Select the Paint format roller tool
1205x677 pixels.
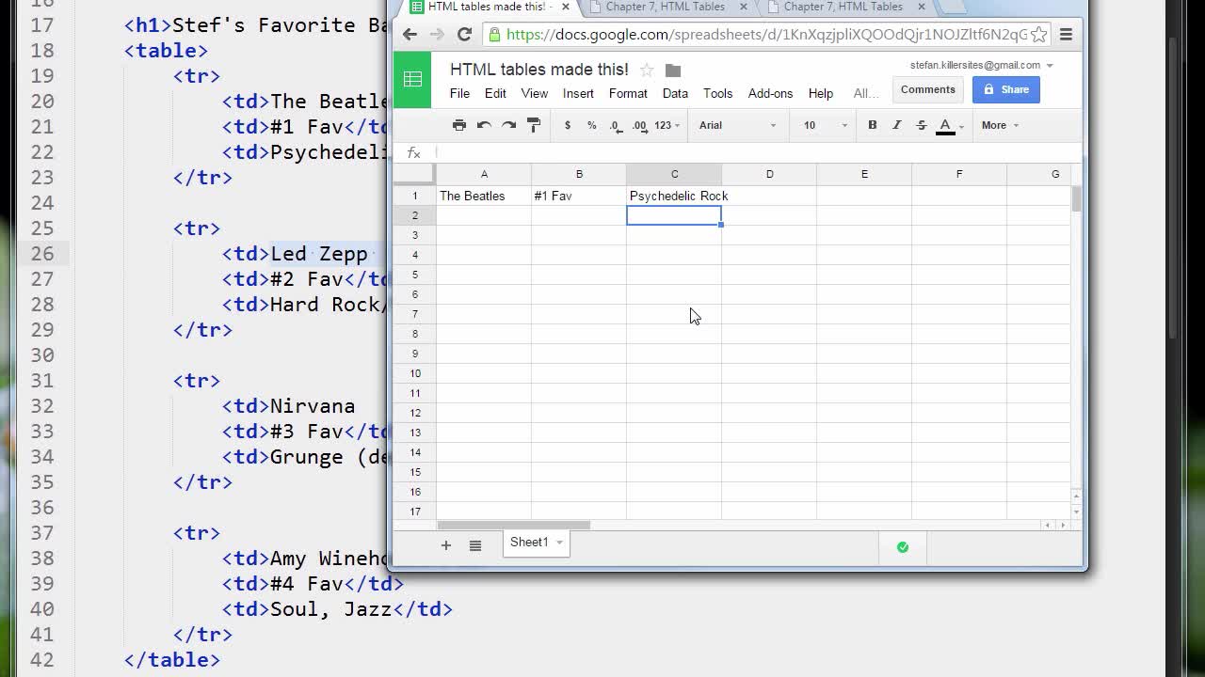[x=534, y=125]
